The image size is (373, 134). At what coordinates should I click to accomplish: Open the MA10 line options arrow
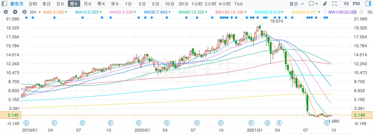[x=101, y=12]
